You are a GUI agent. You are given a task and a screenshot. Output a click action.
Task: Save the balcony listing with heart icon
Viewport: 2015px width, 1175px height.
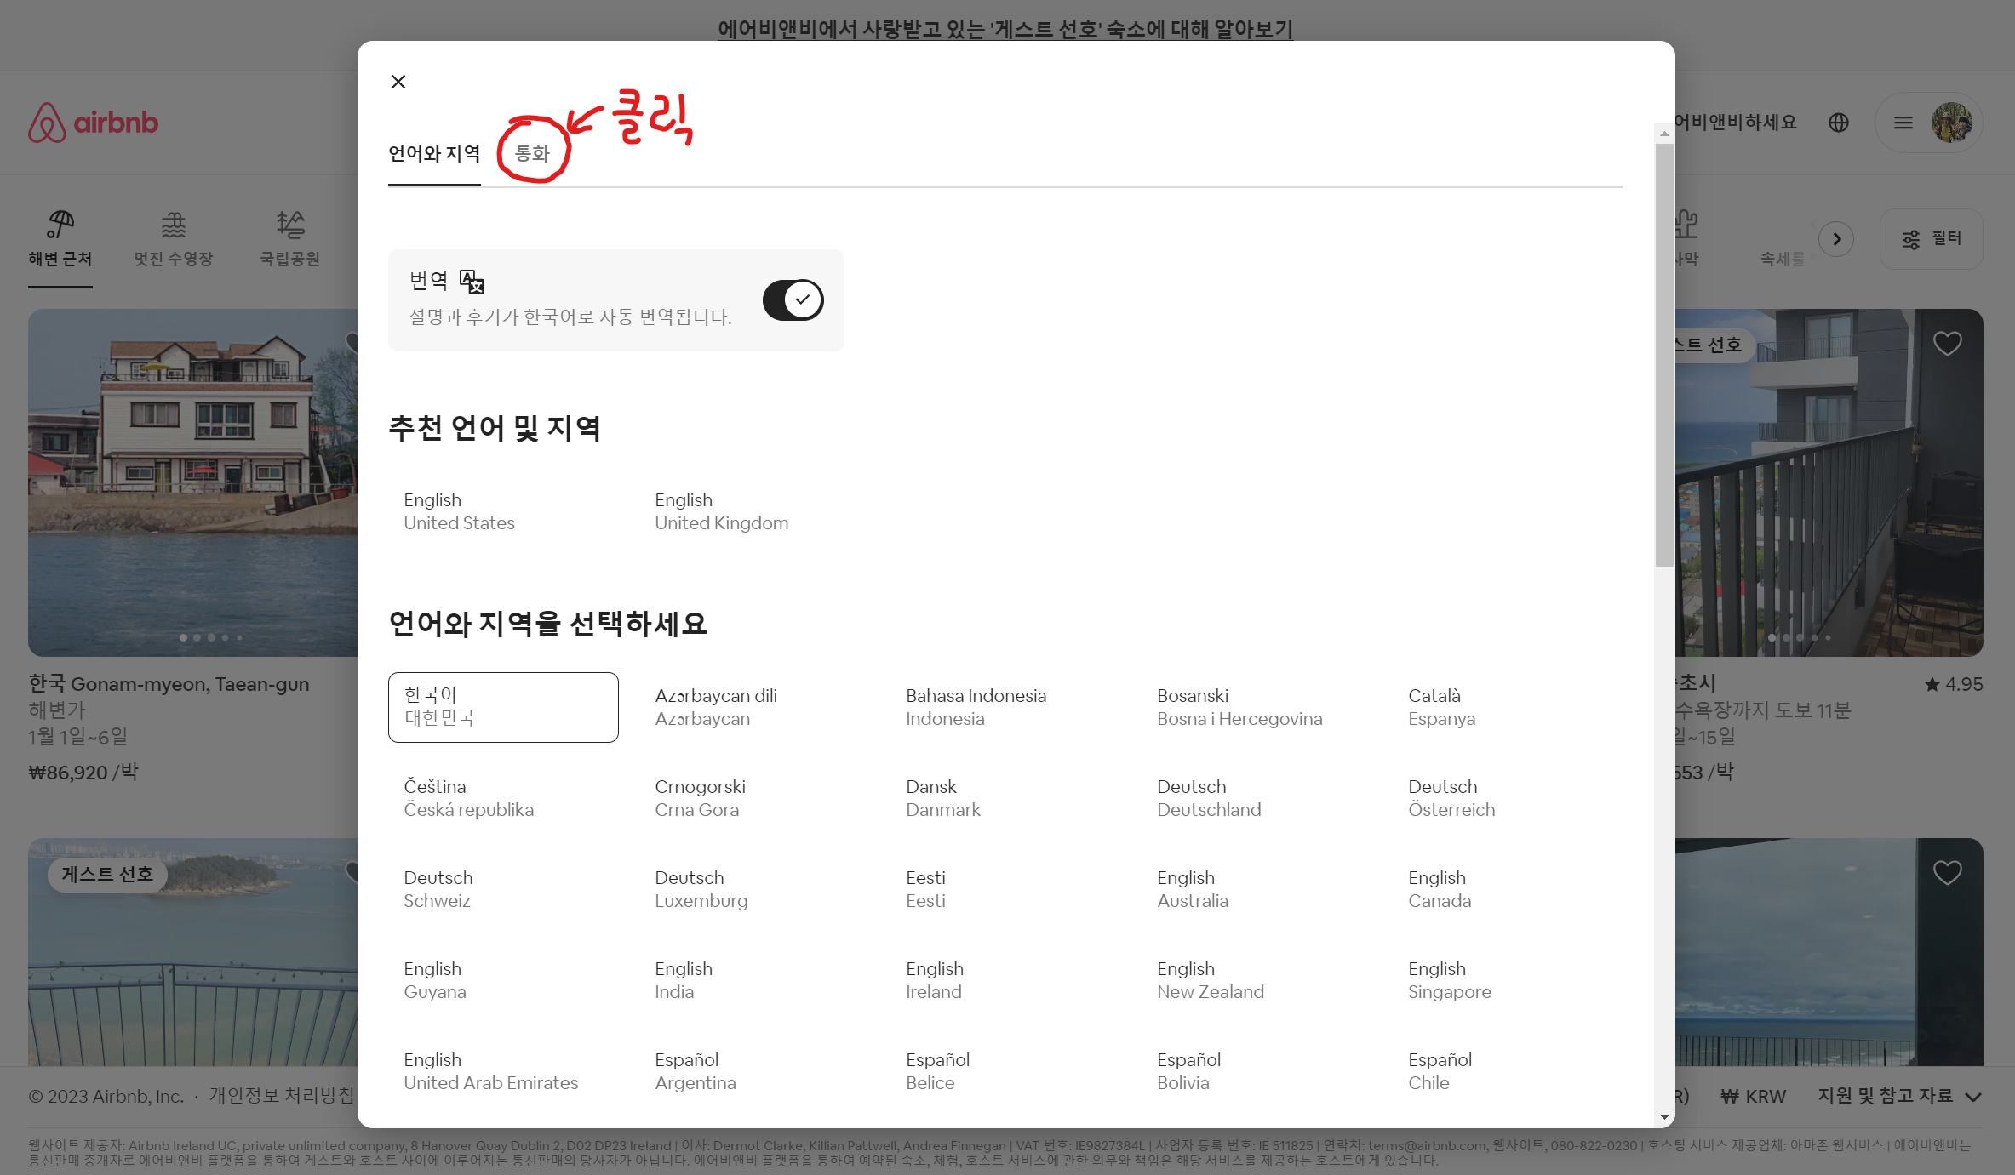coord(1947,344)
